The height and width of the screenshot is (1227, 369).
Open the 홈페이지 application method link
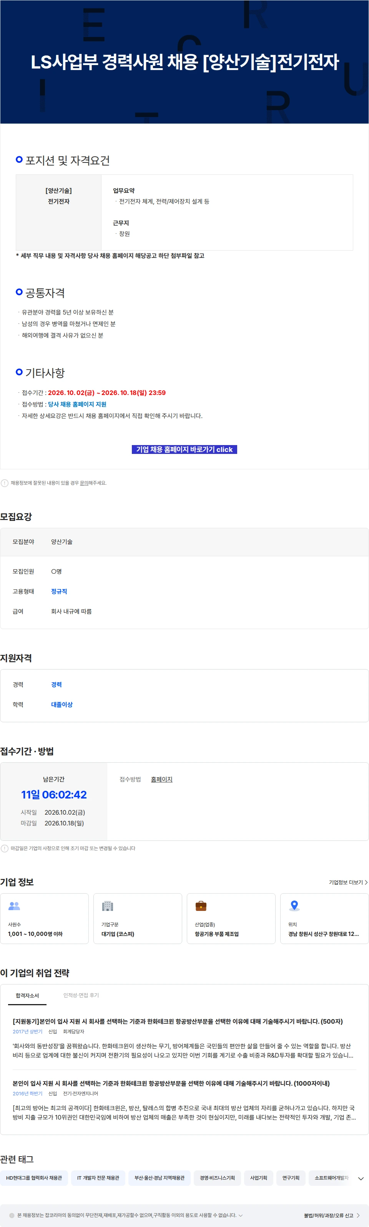(x=162, y=779)
